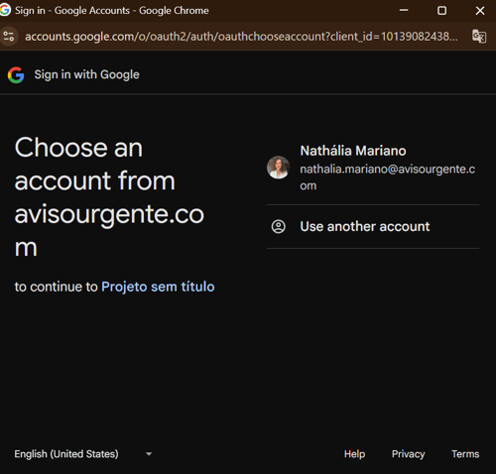Select Use another account option
The width and height of the screenshot is (496, 474).
(373, 226)
